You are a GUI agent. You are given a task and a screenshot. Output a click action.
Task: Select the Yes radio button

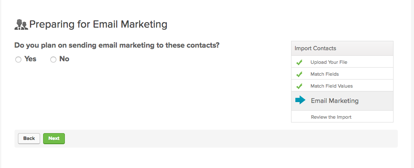coord(18,60)
